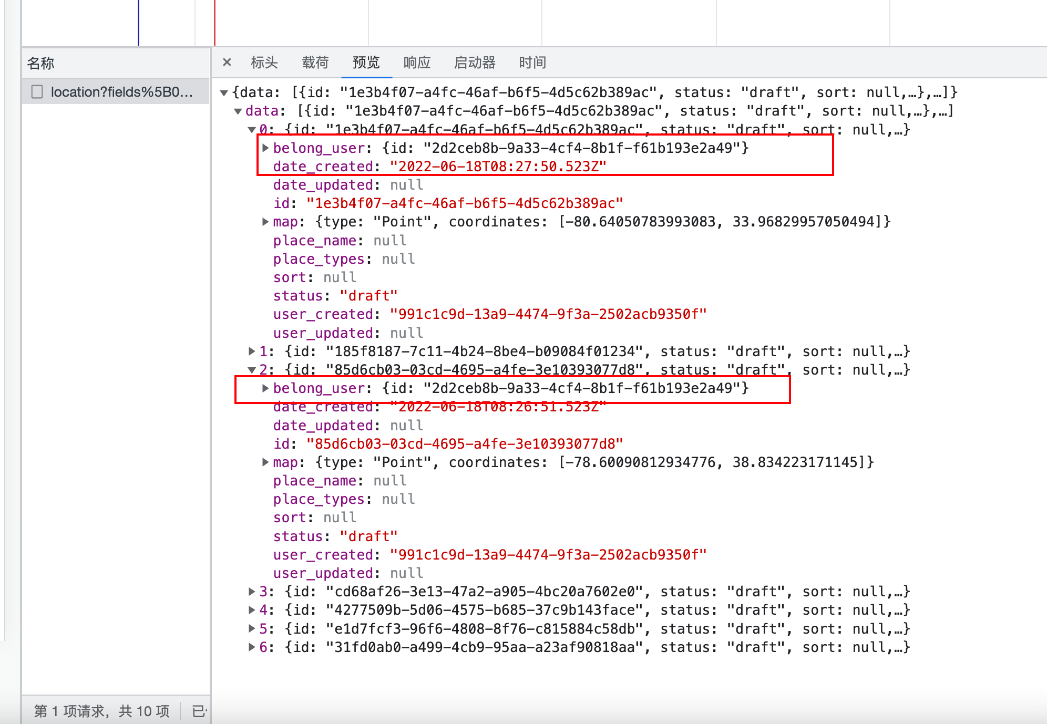
Task: Expand item 6 starting with 31fd0ab0
Action: point(251,647)
